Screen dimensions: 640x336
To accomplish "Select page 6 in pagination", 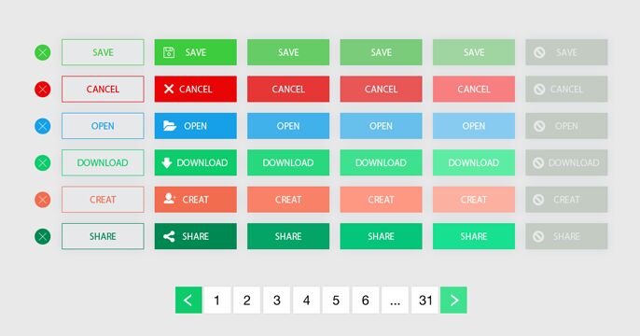I will pyautogui.click(x=366, y=301).
